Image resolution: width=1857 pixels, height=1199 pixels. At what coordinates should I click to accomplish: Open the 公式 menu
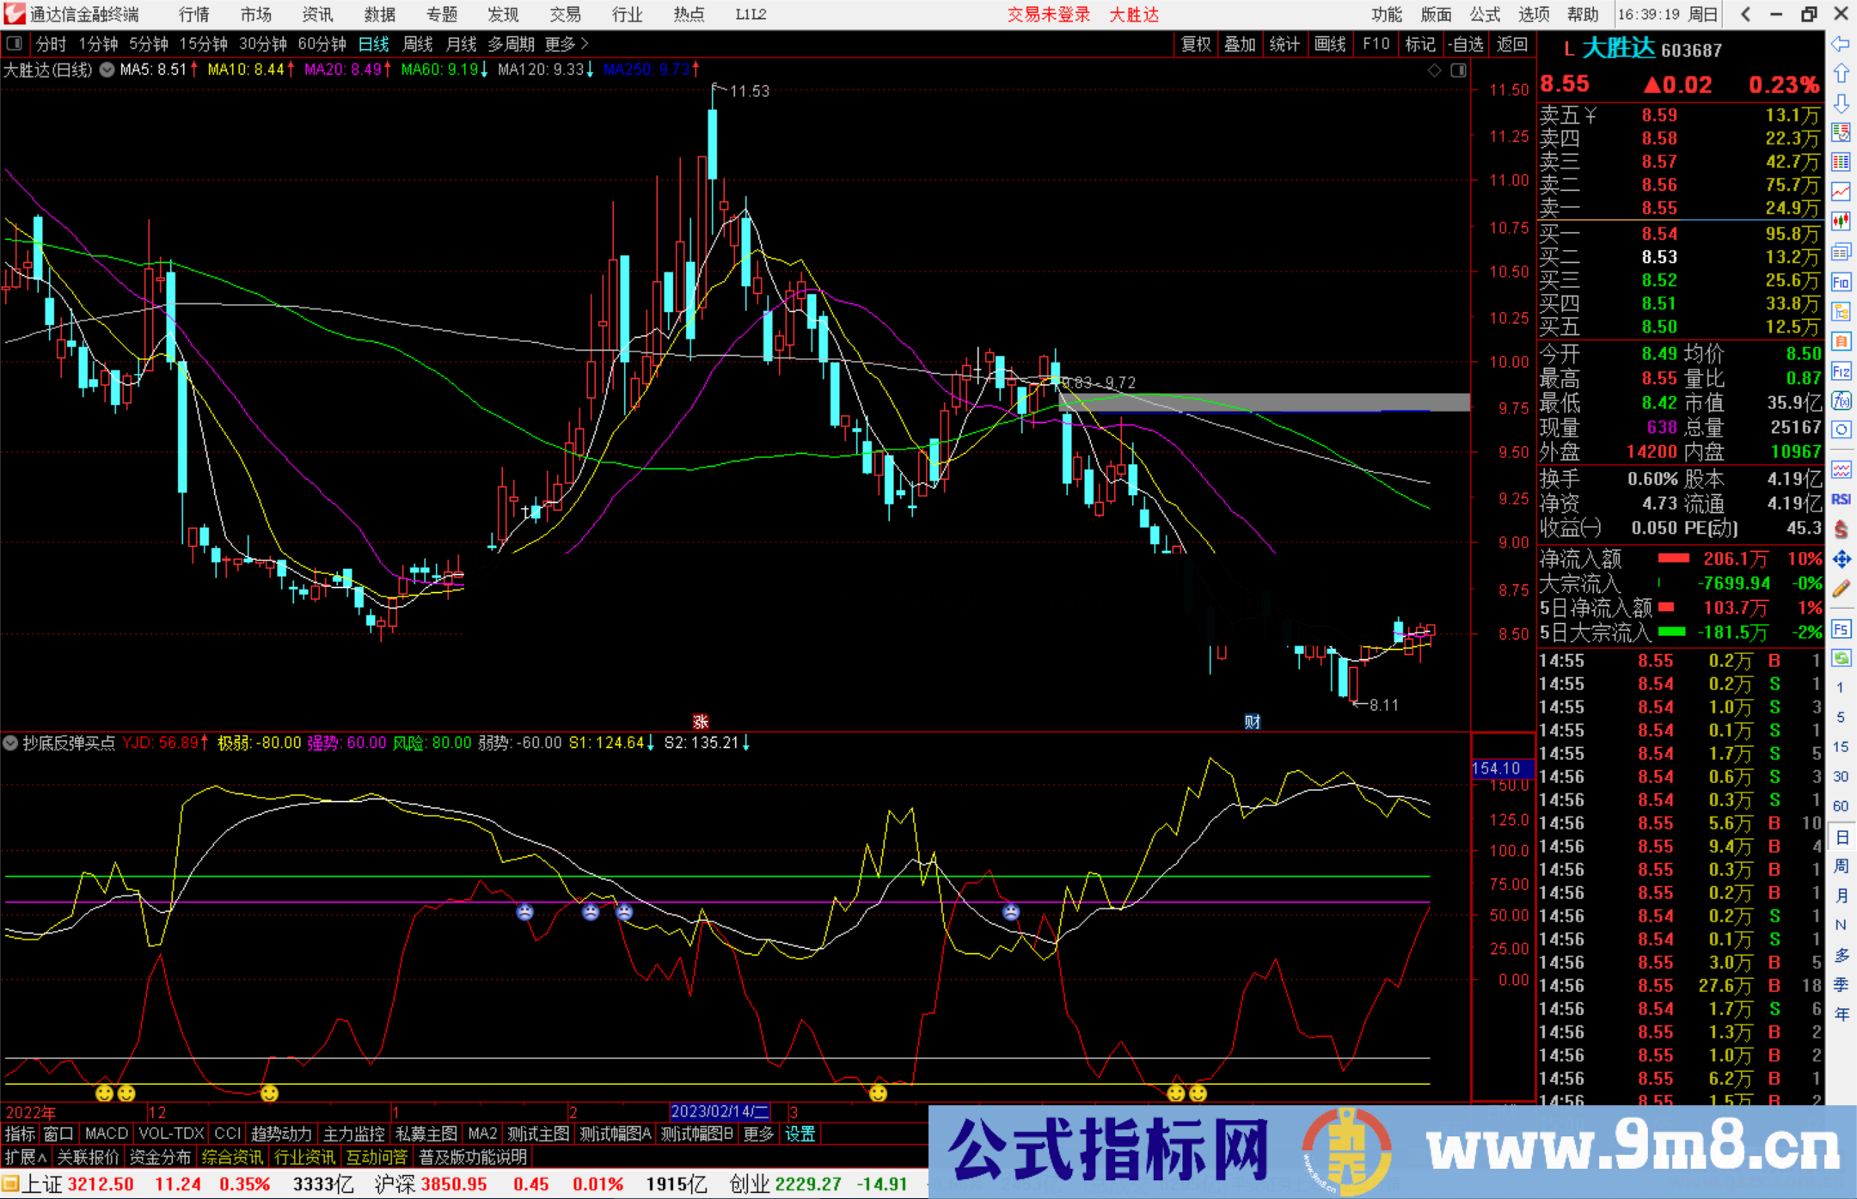(1485, 14)
